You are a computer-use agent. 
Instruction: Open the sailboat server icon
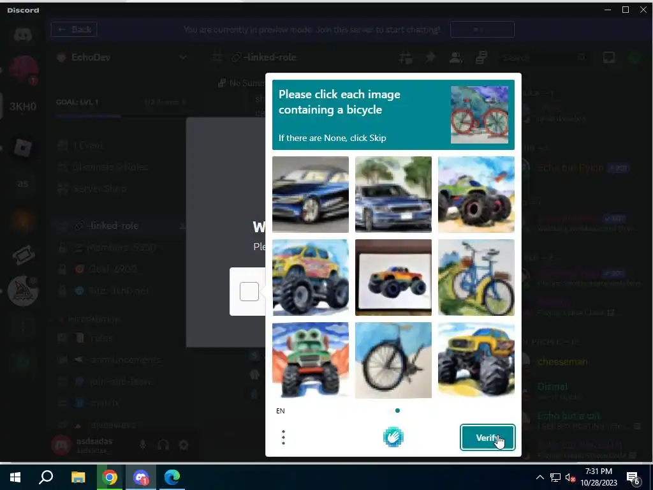tap(24, 290)
